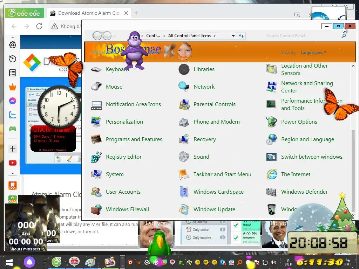The width and height of the screenshot is (359, 269).
Task: Open the reading list icon in browser sidebar
Action: [13, 73]
